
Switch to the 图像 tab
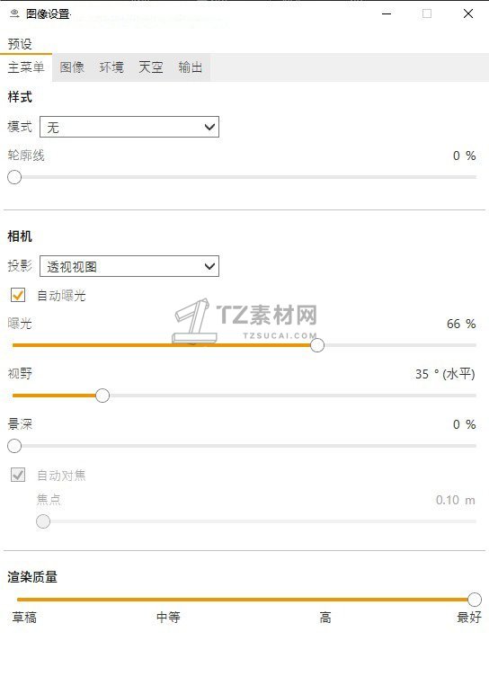point(72,67)
